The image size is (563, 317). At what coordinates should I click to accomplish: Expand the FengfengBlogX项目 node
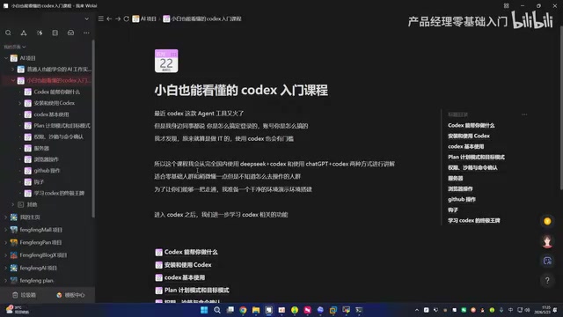pyautogui.click(x=6, y=255)
